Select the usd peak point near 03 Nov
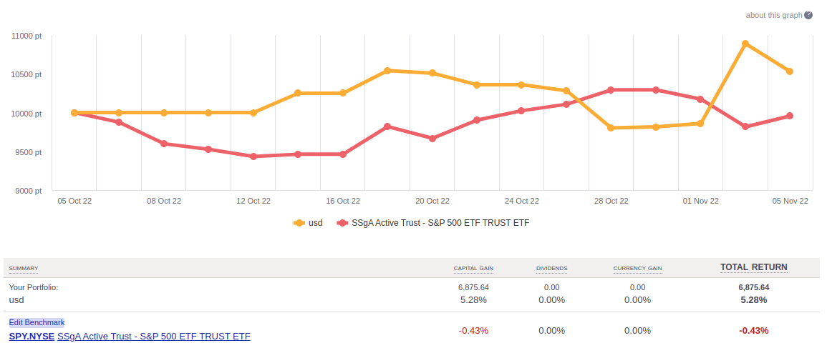 745,44
